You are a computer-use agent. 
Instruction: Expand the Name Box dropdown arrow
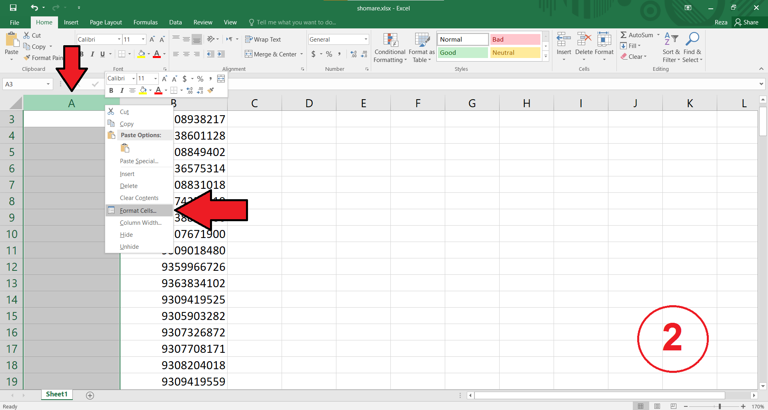[48, 84]
